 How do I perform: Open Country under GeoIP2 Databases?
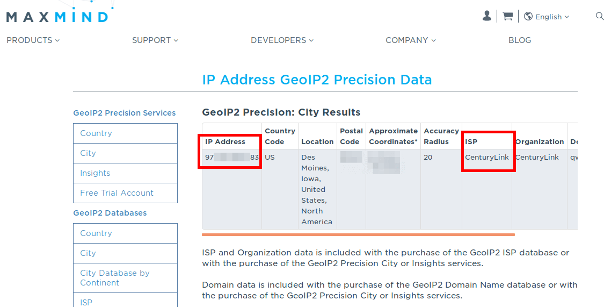pos(125,233)
